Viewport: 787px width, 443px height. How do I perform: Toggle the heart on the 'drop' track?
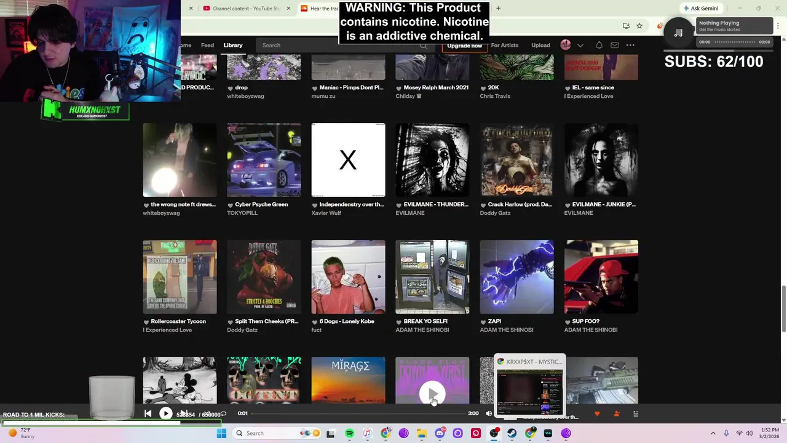pyautogui.click(x=230, y=88)
